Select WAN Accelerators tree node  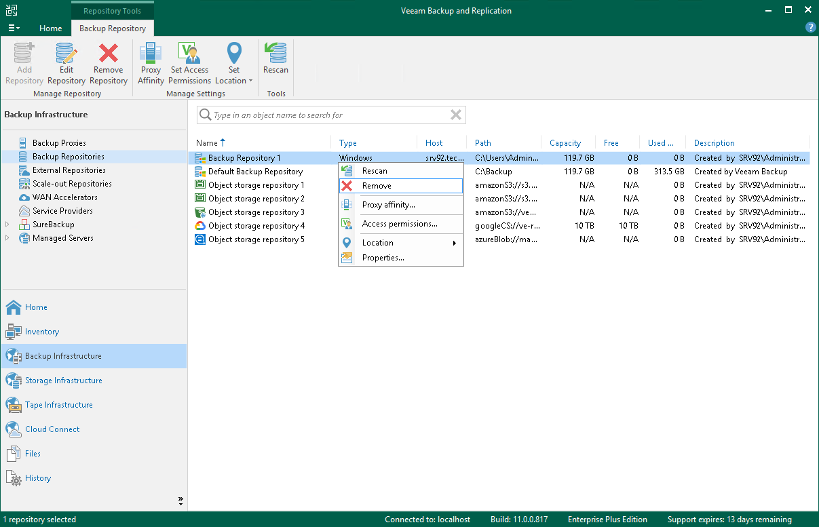[64, 197]
